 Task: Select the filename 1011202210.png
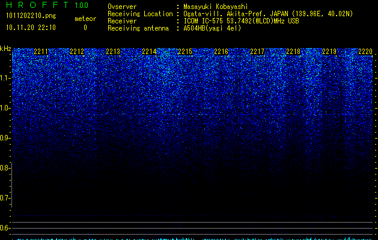(31, 16)
